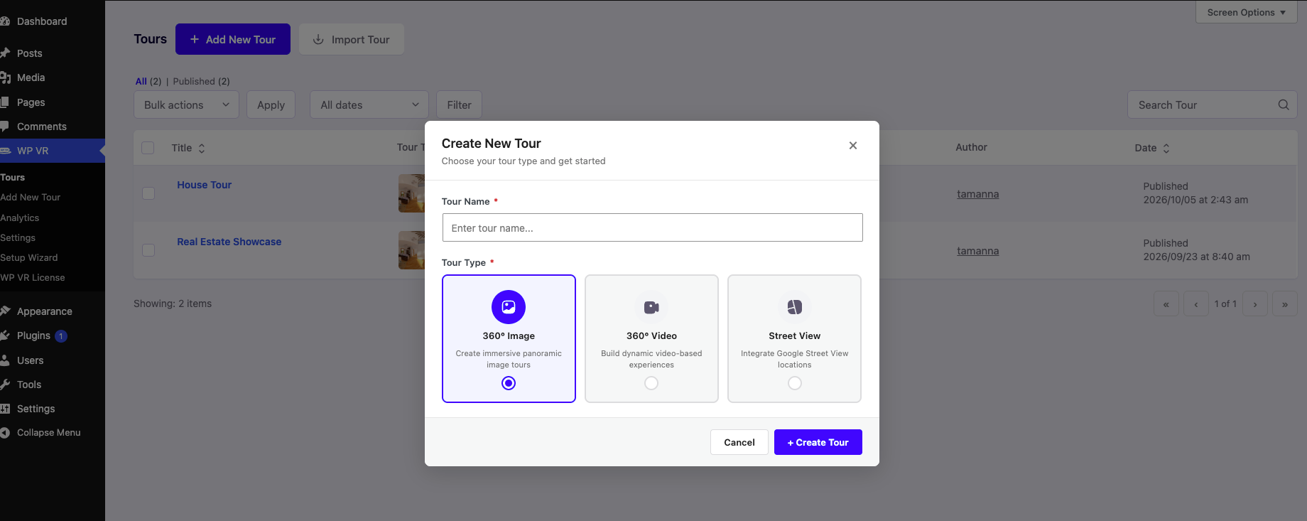
Task: Click the Collapse Menu arrow icon
Action: (x=4, y=433)
